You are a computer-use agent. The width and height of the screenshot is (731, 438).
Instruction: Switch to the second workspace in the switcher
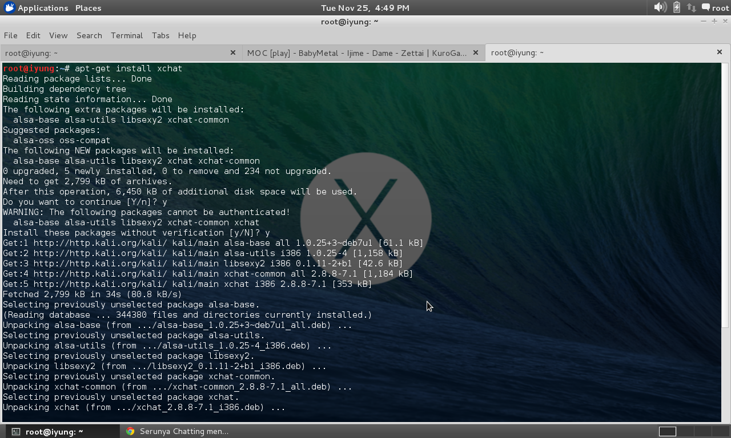coord(685,431)
